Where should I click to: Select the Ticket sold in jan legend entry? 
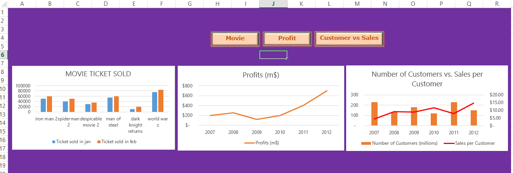[x=71, y=142]
